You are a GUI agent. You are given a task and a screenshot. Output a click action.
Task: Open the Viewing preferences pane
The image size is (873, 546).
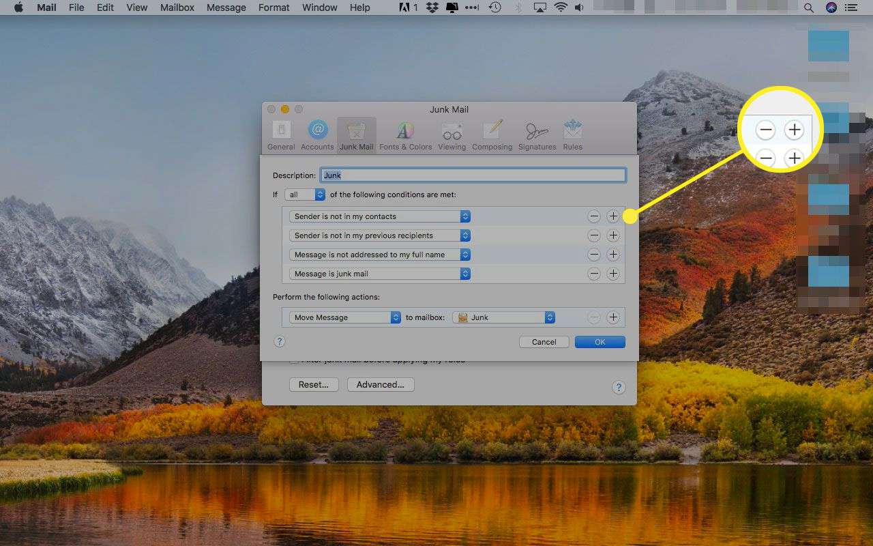coord(452,134)
